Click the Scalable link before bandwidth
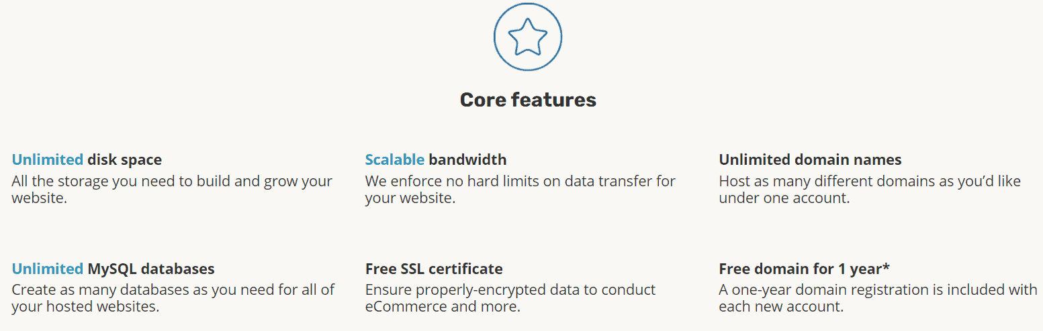This screenshot has width=1043, height=331. [395, 159]
